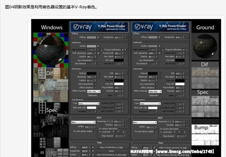
Task: Open Affect channels dropdown in Windows material
Action: 94,91
